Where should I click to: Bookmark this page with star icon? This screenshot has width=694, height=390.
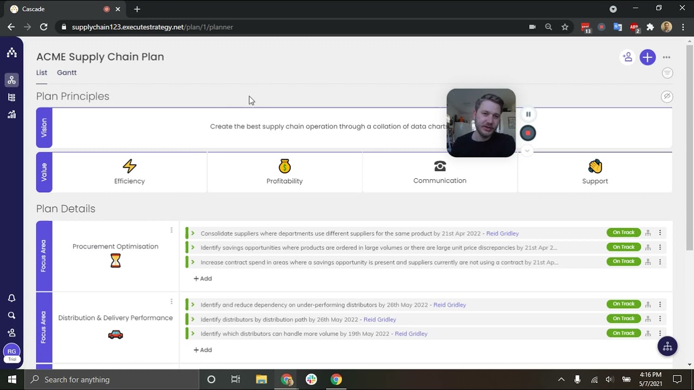(x=565, y=27)
